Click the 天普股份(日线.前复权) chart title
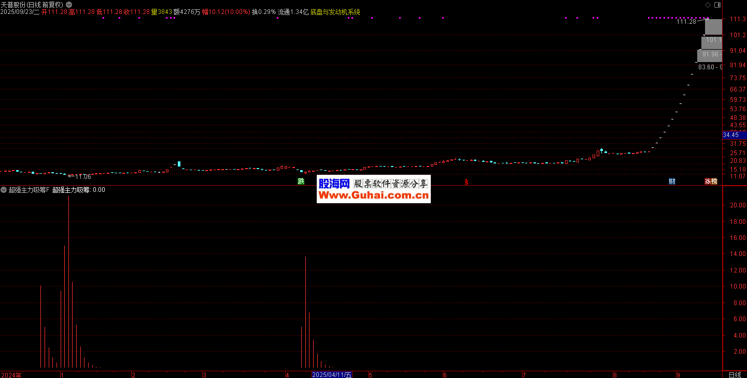The height and width of the screenshot is (378, 747). (32, 5)
